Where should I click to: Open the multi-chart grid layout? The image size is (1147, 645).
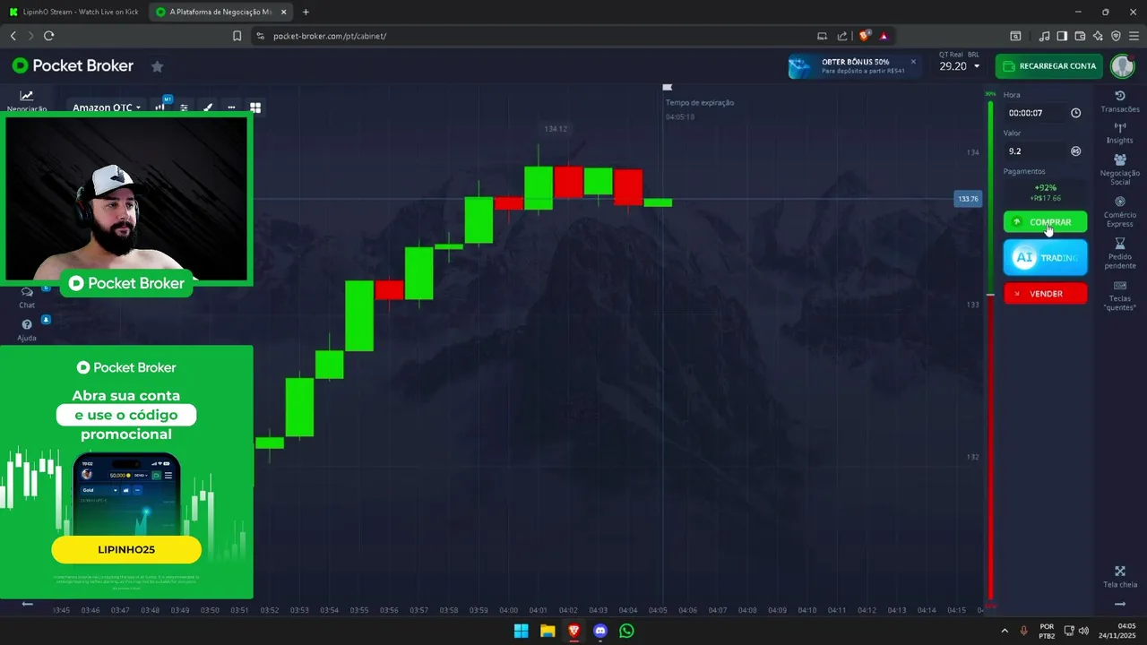pos(255,107)
